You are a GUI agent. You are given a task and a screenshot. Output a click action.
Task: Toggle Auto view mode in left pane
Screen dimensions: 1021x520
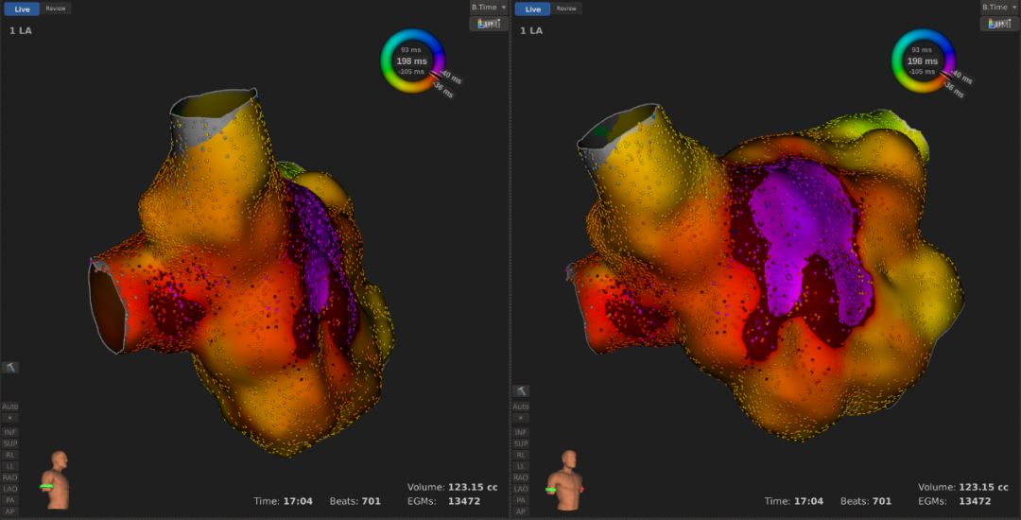(10, 407)
